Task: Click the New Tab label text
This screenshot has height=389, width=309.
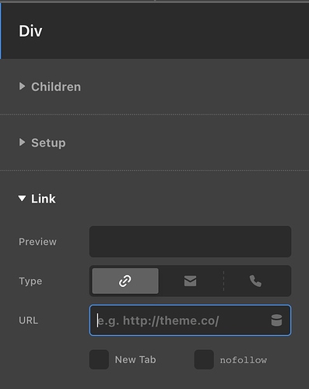Action: pos(135,360)
